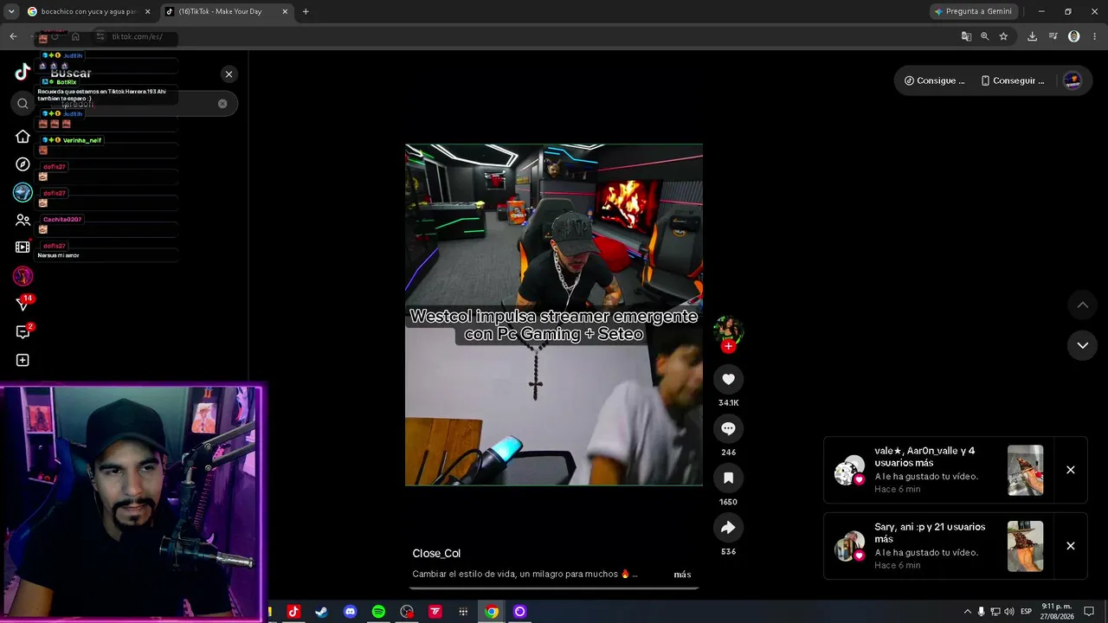Click the Zoom magnifier icon in address bar

(x=984, y=36)
